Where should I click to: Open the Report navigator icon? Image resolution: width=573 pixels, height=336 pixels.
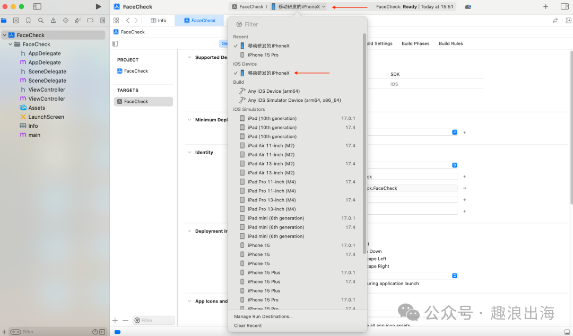click(103, 21)
